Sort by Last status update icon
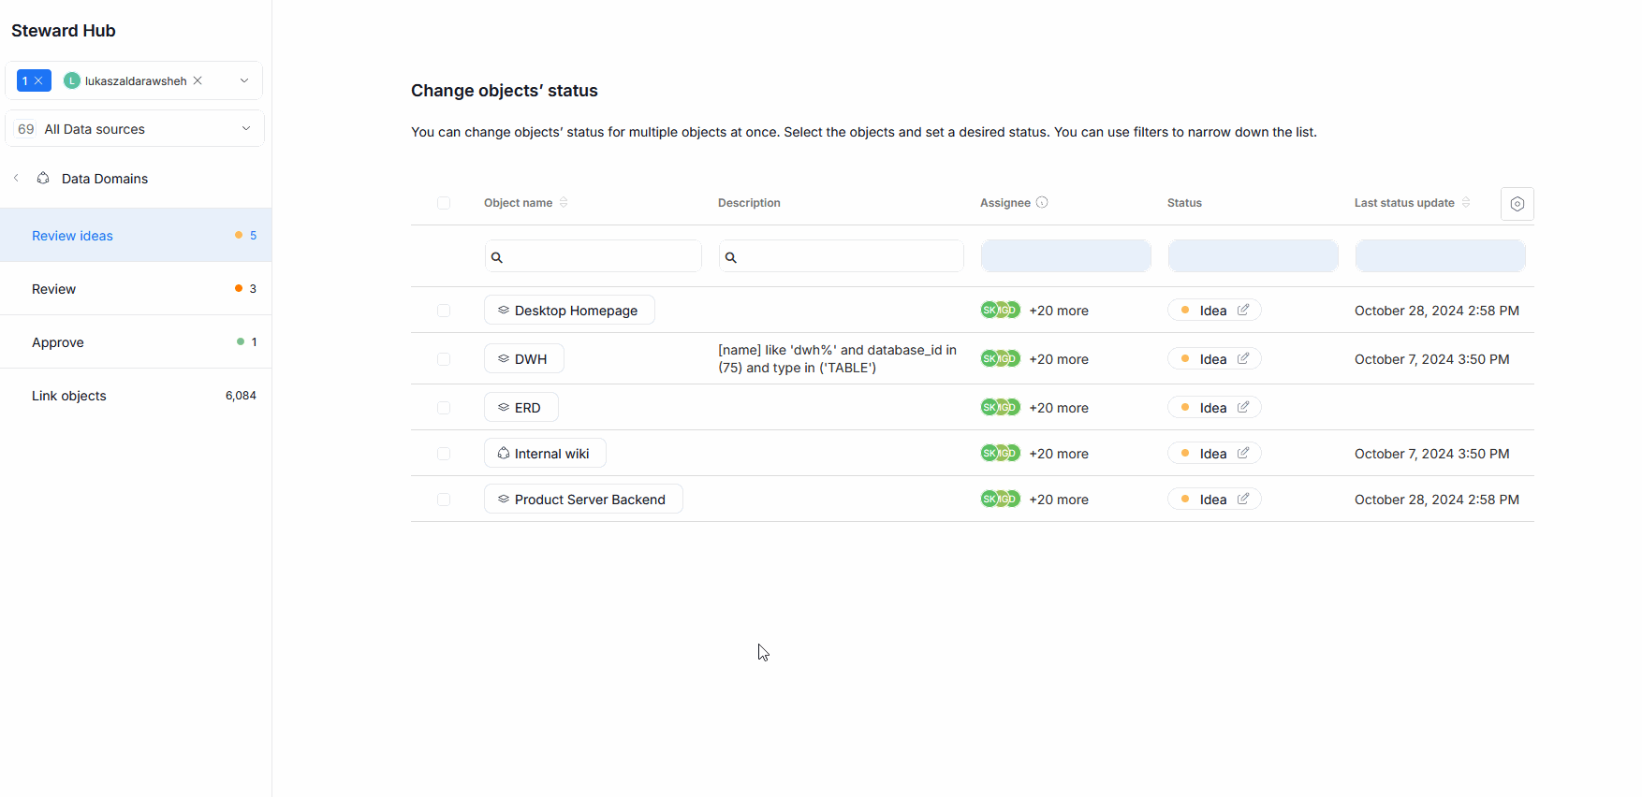Image resolution: width=1642 pixels, height=797 pixels. click(x=1466, y=202)
